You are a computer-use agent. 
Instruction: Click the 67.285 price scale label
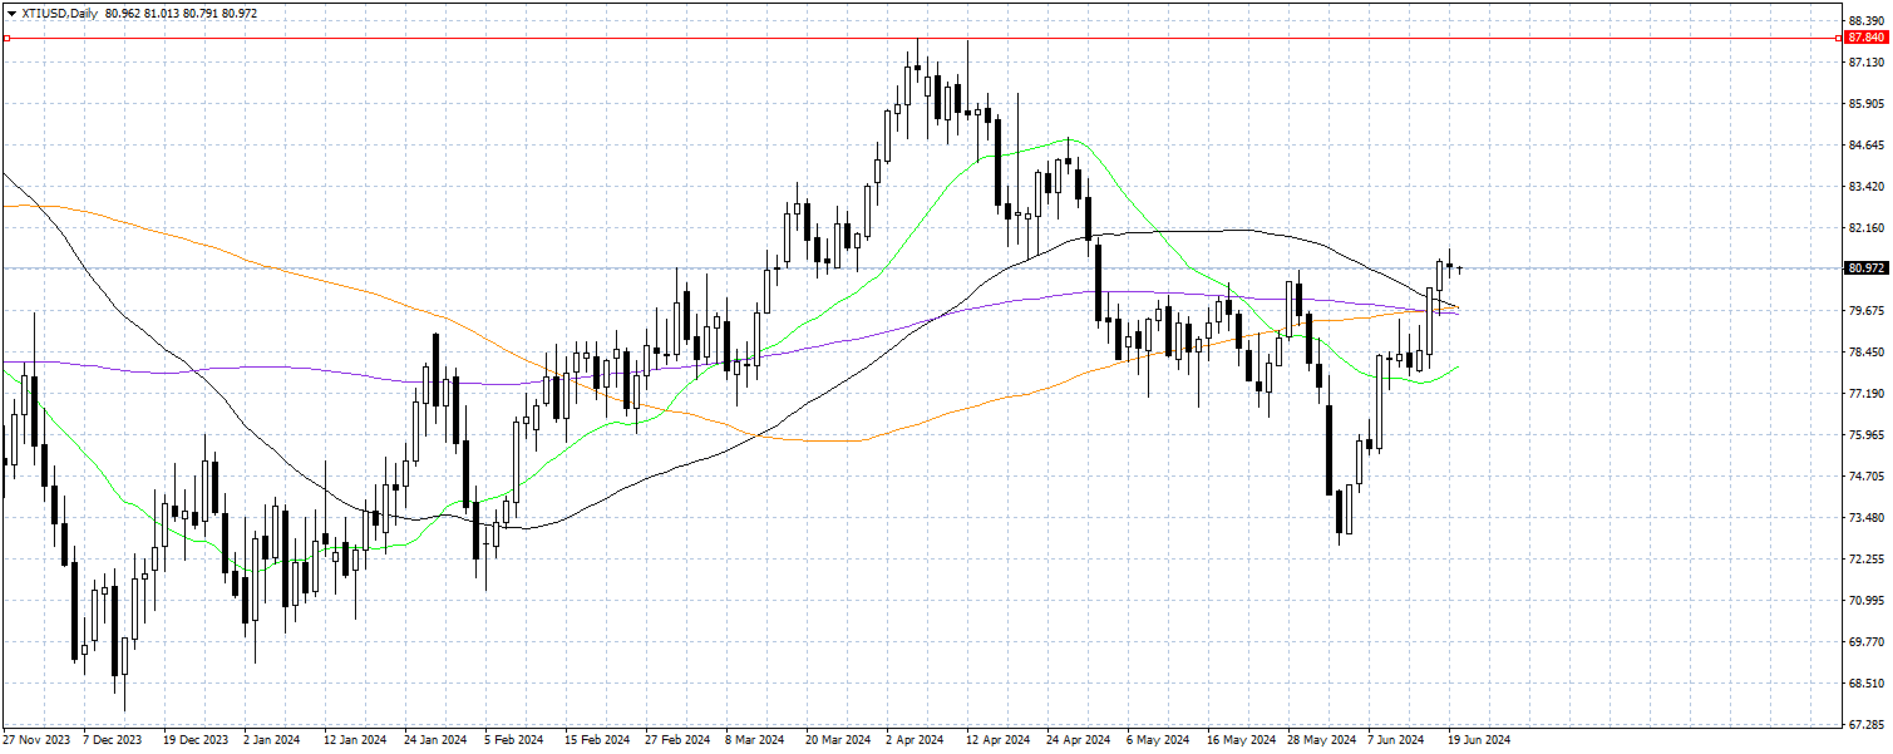coord(1867,725)
